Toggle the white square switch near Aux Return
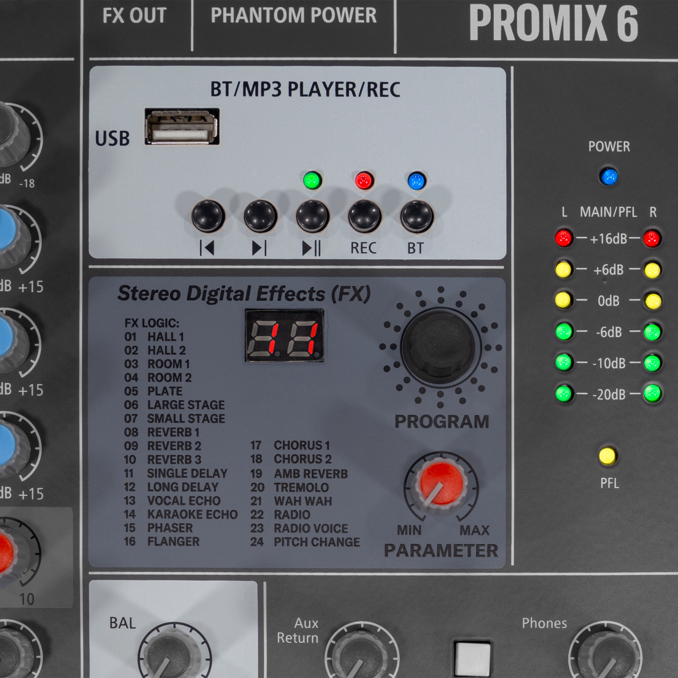This screenshot has width=678, height=678. pos(472,658)
